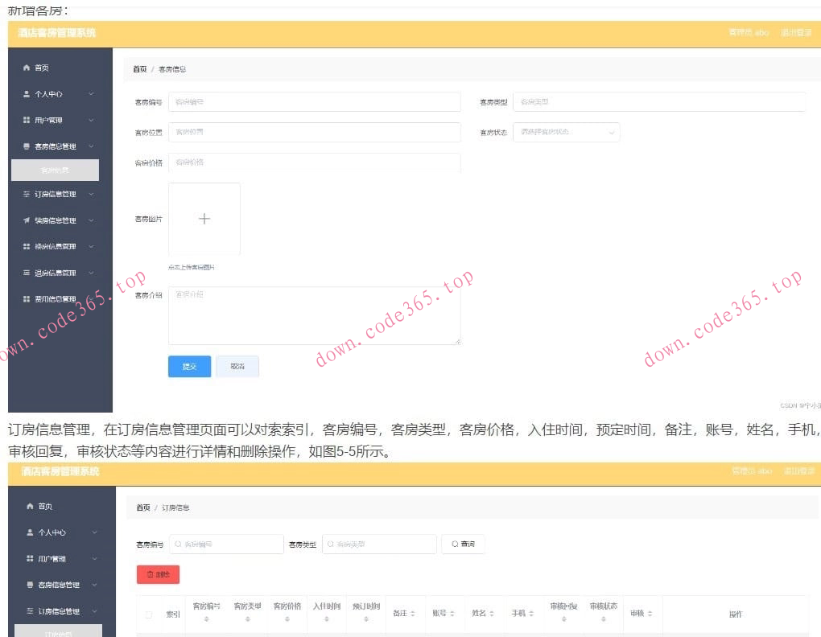Sort the table by 审核状态 column arrows
The height and width of the screenshot is (637, 821).
pos(603,619)
